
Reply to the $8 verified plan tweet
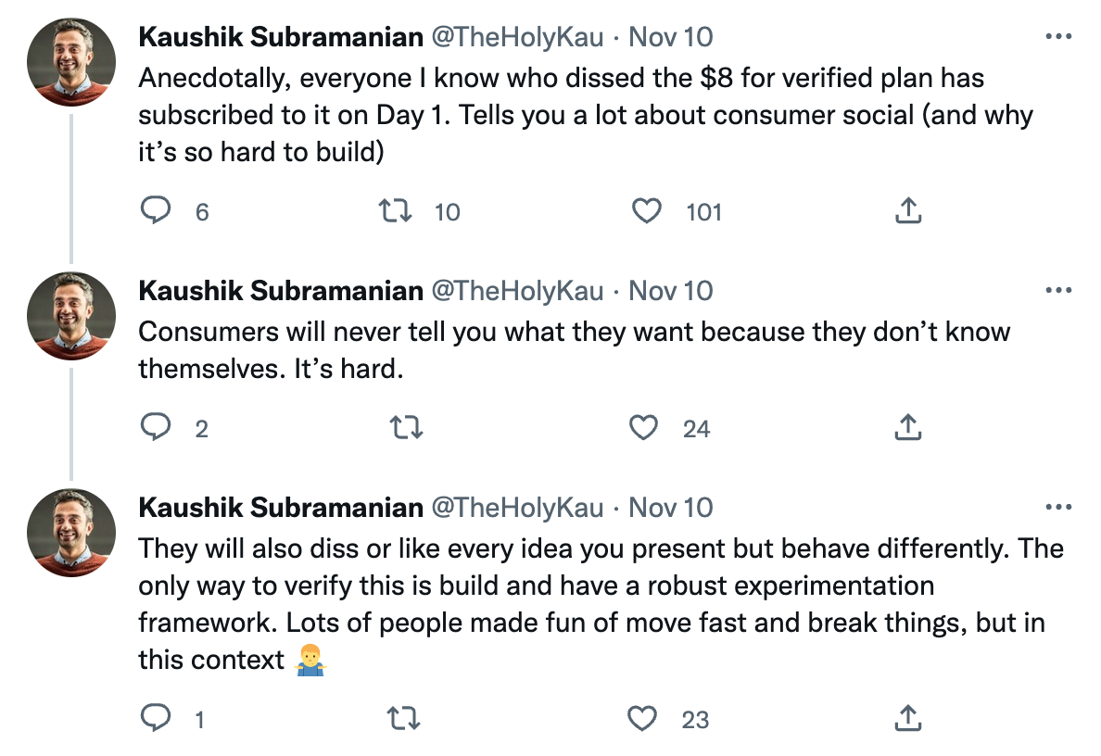point(155,211)
